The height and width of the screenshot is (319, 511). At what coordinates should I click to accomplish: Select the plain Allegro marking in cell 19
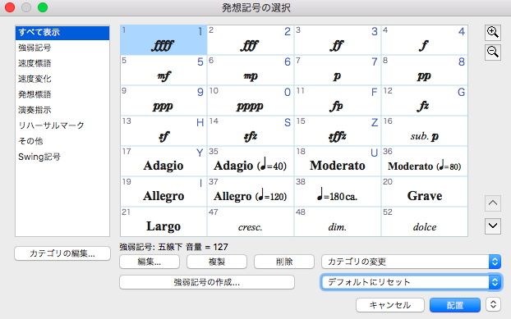click(x=163, y=192)
